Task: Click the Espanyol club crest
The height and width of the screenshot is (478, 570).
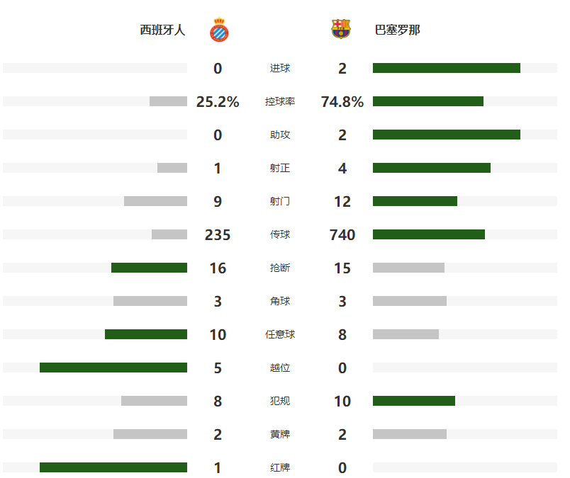Action: (221, 30)
